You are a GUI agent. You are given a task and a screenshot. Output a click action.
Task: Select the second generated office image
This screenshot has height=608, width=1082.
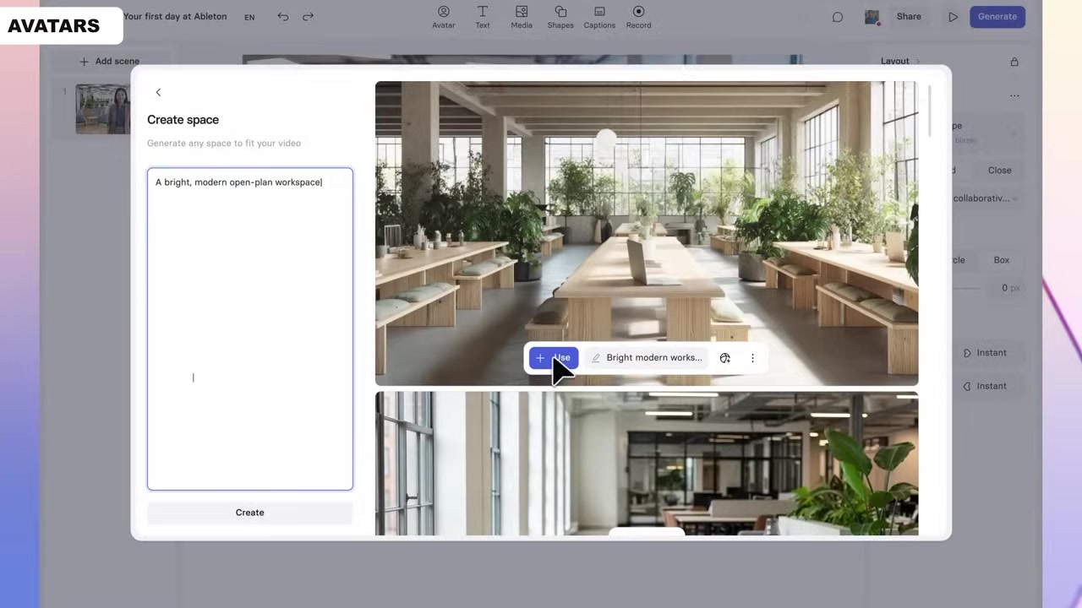click(647, 463)
